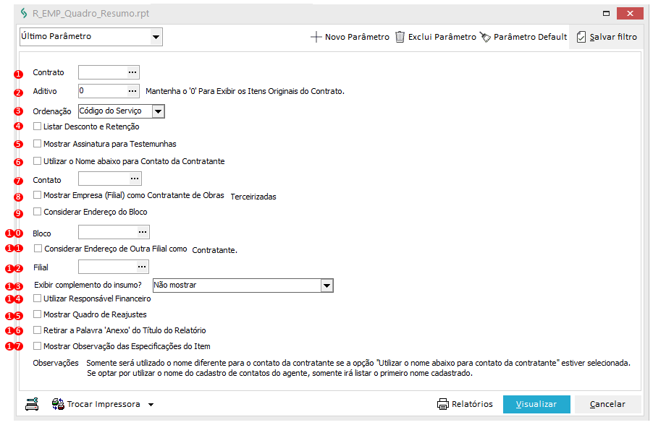653x425 pixels.
Task: Check Mostrar Quadro de Reajustes
Action: click(x=38, y=314)
